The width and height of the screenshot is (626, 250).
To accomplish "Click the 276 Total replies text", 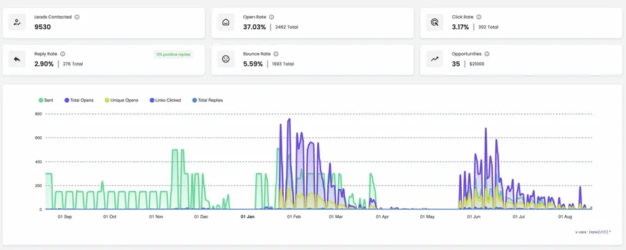I will [x=72, y=64].
